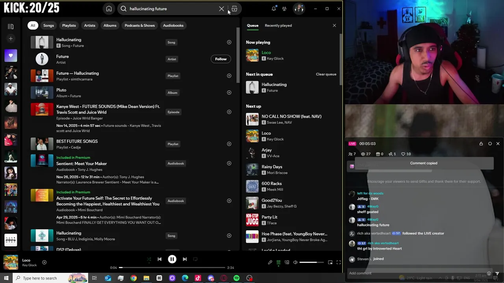Mute volume via the speaker icon
This screenshot has height=283, width=504.
(x=295, y=262)
